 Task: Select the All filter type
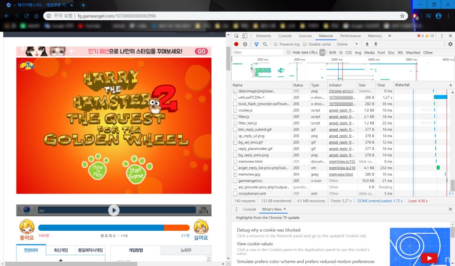point(322,53)
